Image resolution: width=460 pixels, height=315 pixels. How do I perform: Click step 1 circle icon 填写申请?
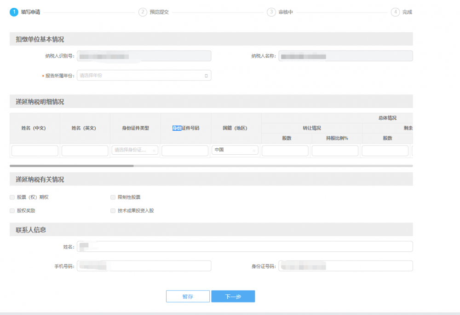[14, 12]
